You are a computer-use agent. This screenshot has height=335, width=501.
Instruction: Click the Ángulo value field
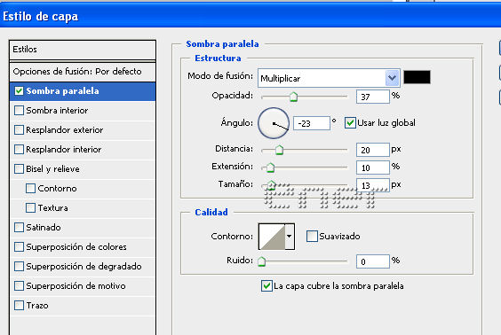(312, 123)
